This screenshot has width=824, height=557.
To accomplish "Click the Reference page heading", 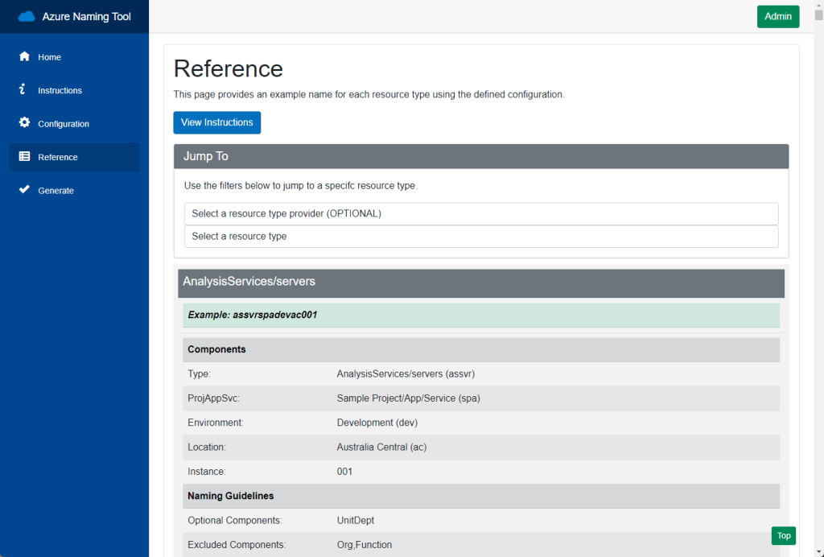I will (228, 69).
